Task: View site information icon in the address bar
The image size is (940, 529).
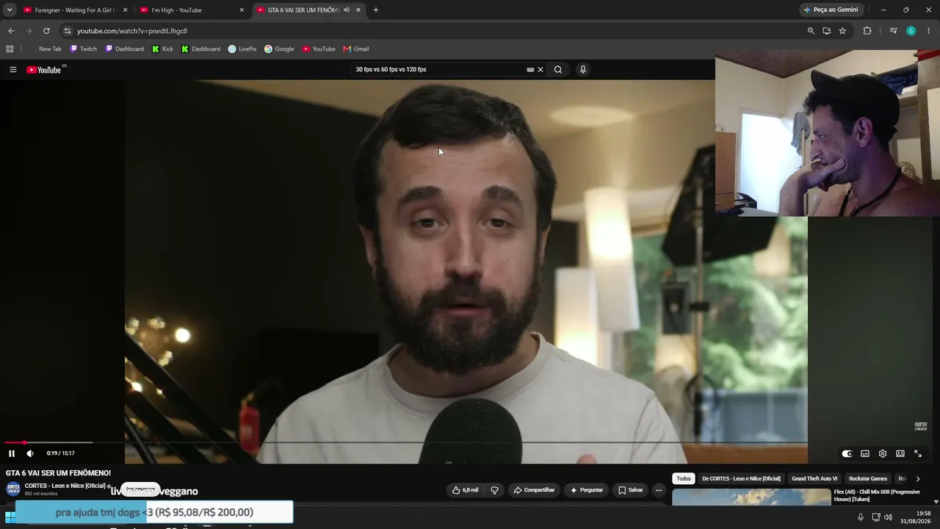Action: [68, 31]
